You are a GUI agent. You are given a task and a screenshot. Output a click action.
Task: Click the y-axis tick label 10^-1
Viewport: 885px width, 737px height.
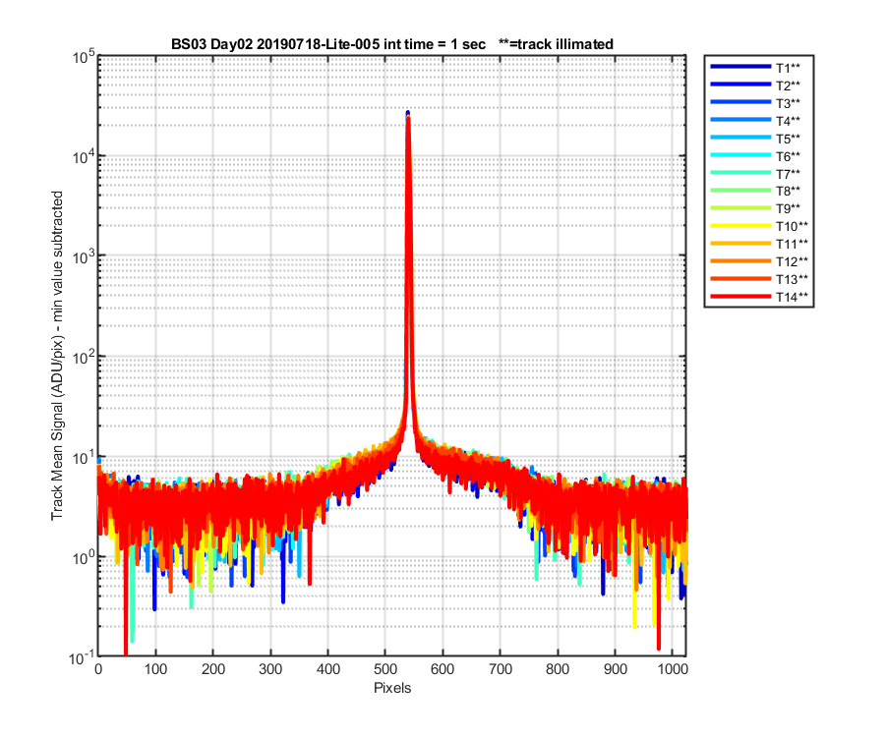[x=82, y=657]
